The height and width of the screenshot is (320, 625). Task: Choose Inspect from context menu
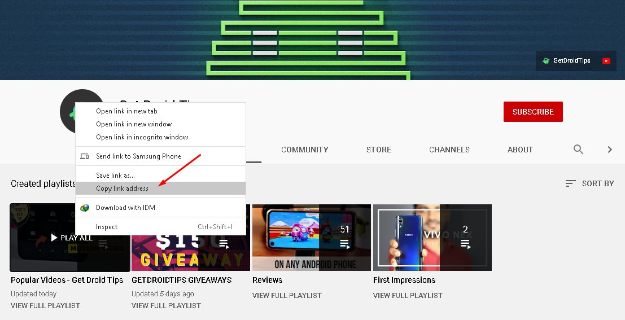[x=161, y=227]
